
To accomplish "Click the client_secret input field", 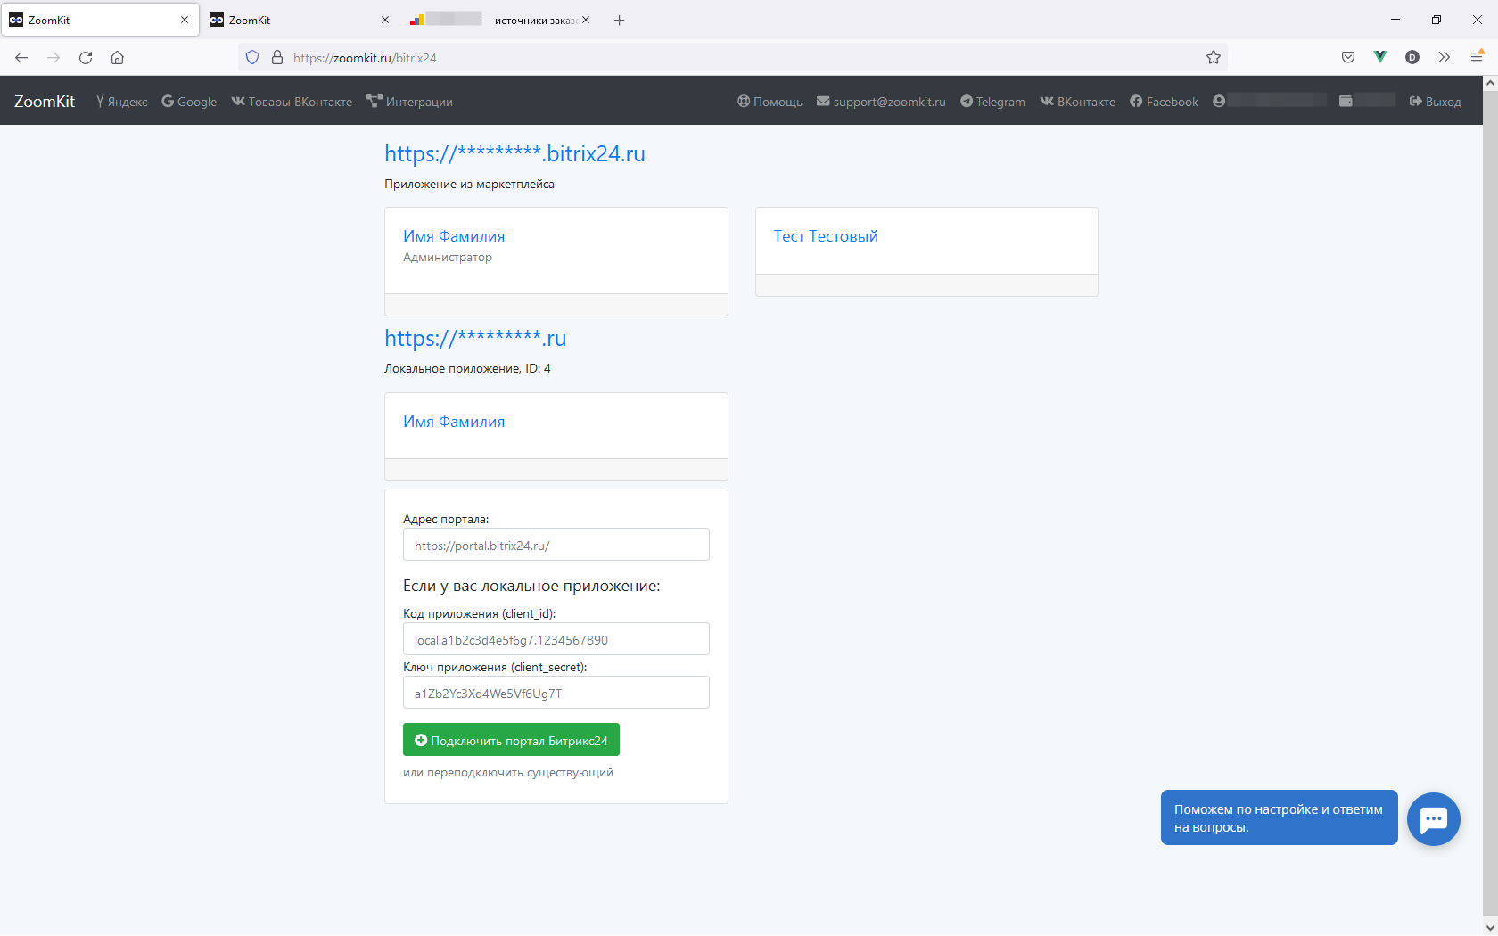I will (556, 693).
